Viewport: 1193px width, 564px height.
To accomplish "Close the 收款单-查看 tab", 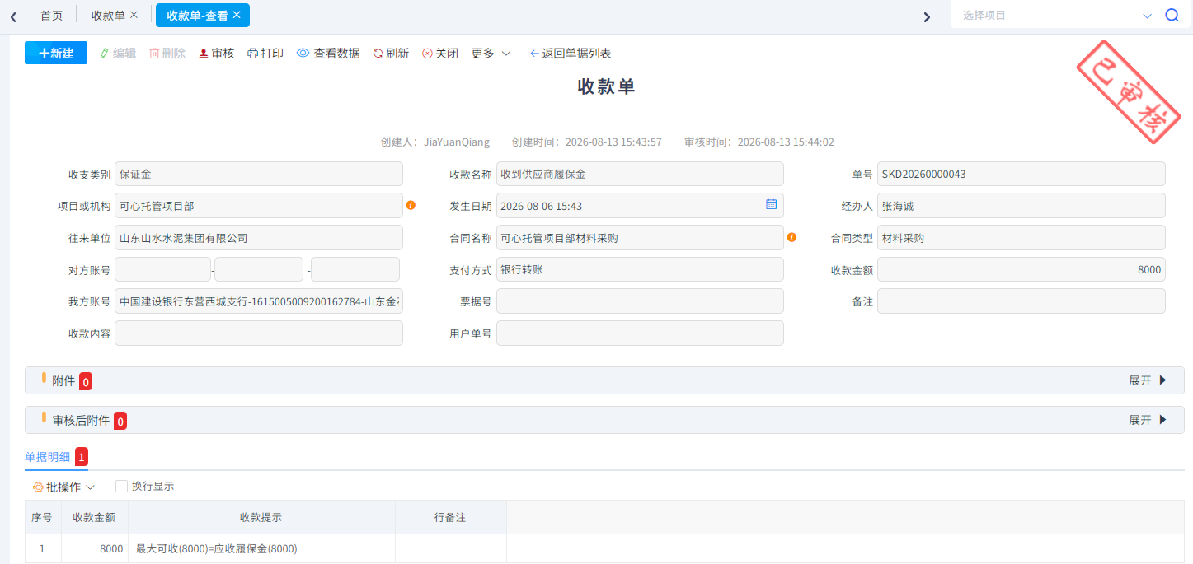I will pyautogui.click(x=237, y=15).
